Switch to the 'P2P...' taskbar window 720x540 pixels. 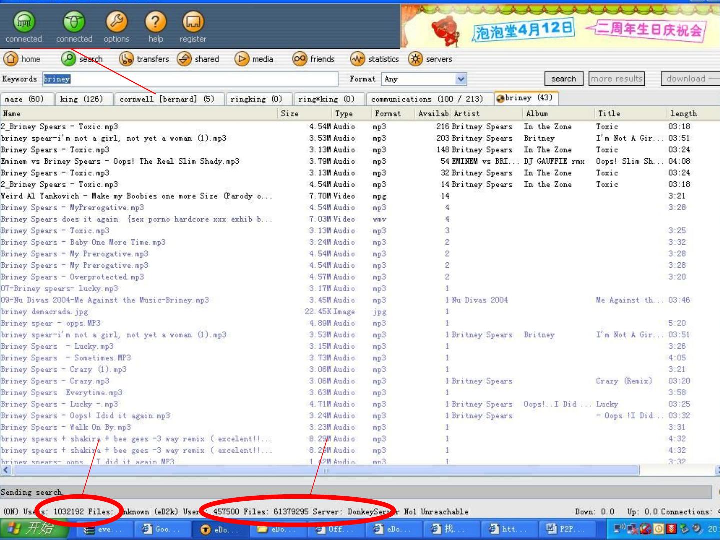pyautogui.click(x=567, y=529)
